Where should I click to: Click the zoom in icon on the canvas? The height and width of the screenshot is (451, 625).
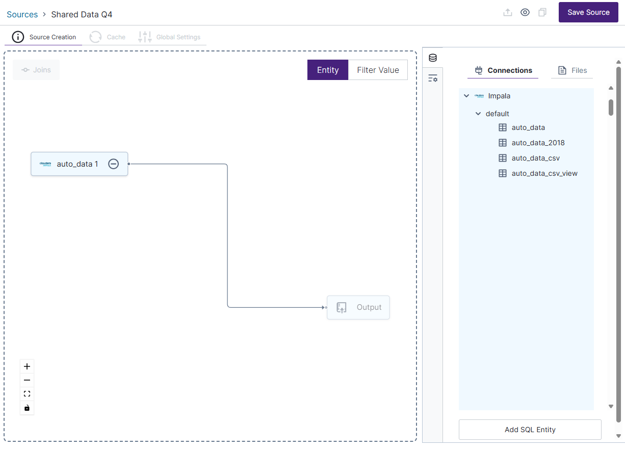27,366
